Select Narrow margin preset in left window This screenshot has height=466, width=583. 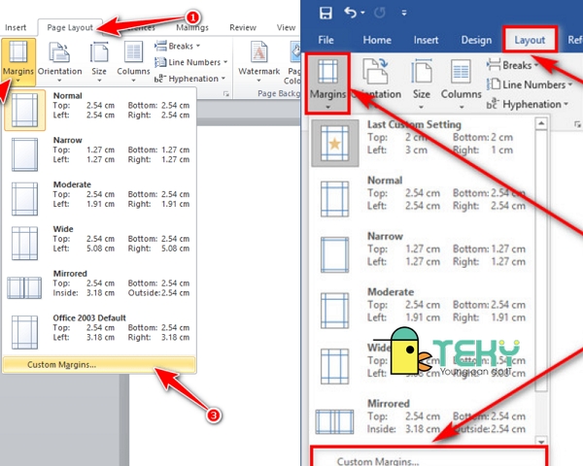click(99, 153)
